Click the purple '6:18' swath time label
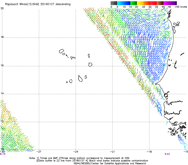The width and height of the screenshot is (188, 165). tap(3, 154)
